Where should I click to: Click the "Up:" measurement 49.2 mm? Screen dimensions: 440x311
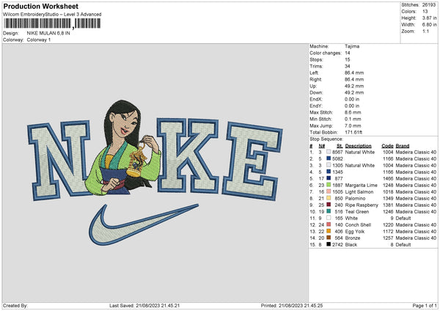354,86
